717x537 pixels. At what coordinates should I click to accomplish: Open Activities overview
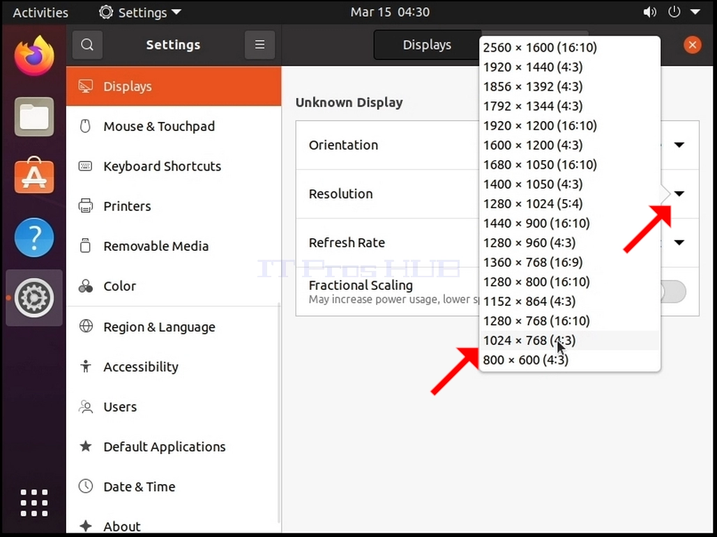pyautogui.click(x=40, y=13)
